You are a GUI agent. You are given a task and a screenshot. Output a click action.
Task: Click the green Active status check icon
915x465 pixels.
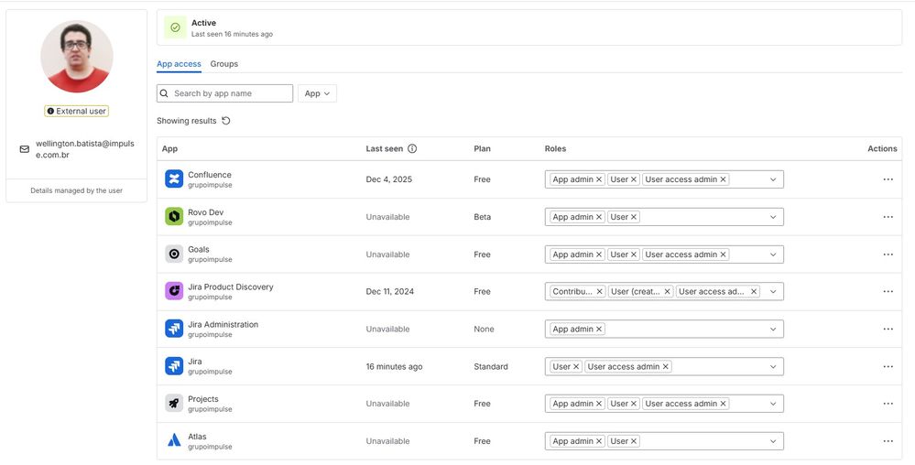(x=175, y=27)
